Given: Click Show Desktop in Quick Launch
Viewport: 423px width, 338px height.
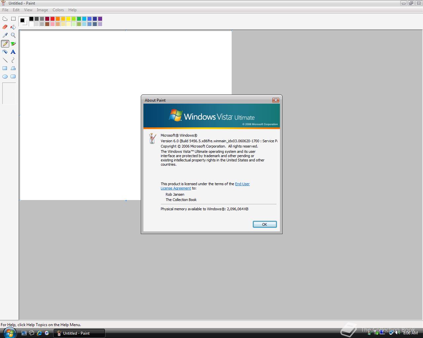Looking at the screenshot, I should (x=24, y=333).
